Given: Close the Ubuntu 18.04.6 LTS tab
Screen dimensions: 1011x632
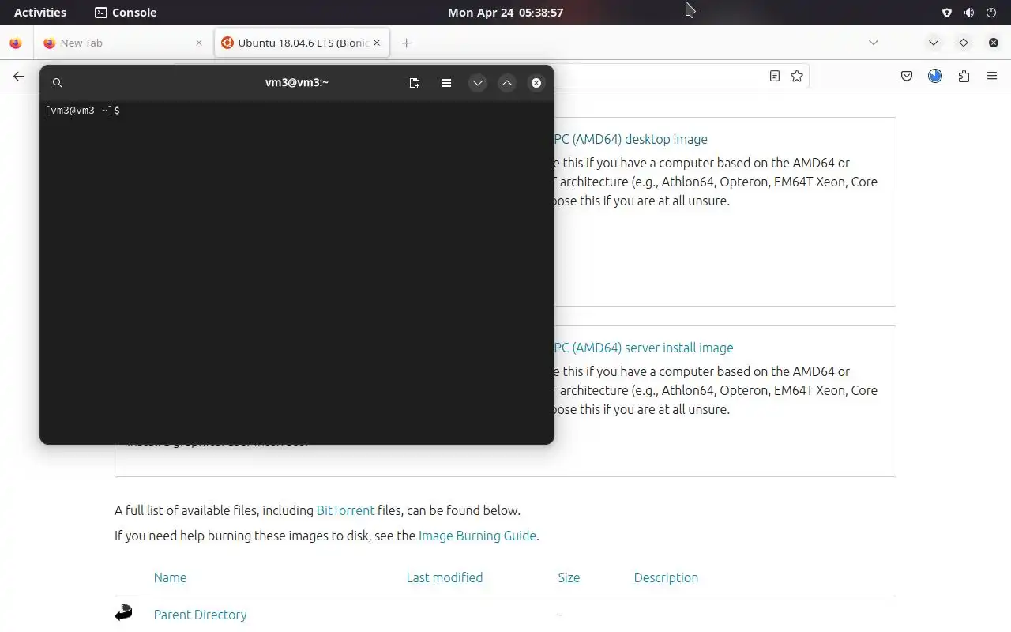Looking at the screenshot, I should coord(377,43).
